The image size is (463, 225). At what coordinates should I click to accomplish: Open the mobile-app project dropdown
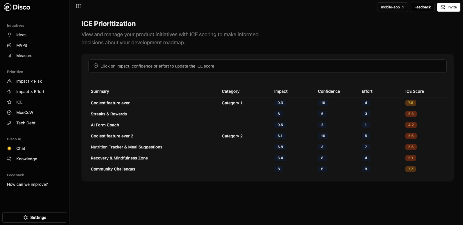coord(392,7)
